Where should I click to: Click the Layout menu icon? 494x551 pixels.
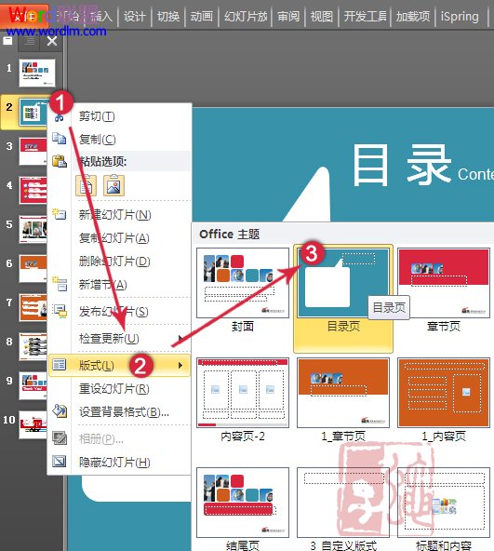[x=59, y=365]
